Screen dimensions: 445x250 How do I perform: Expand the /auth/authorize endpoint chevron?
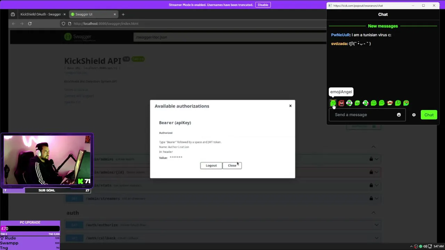click(x=377, y=225)
